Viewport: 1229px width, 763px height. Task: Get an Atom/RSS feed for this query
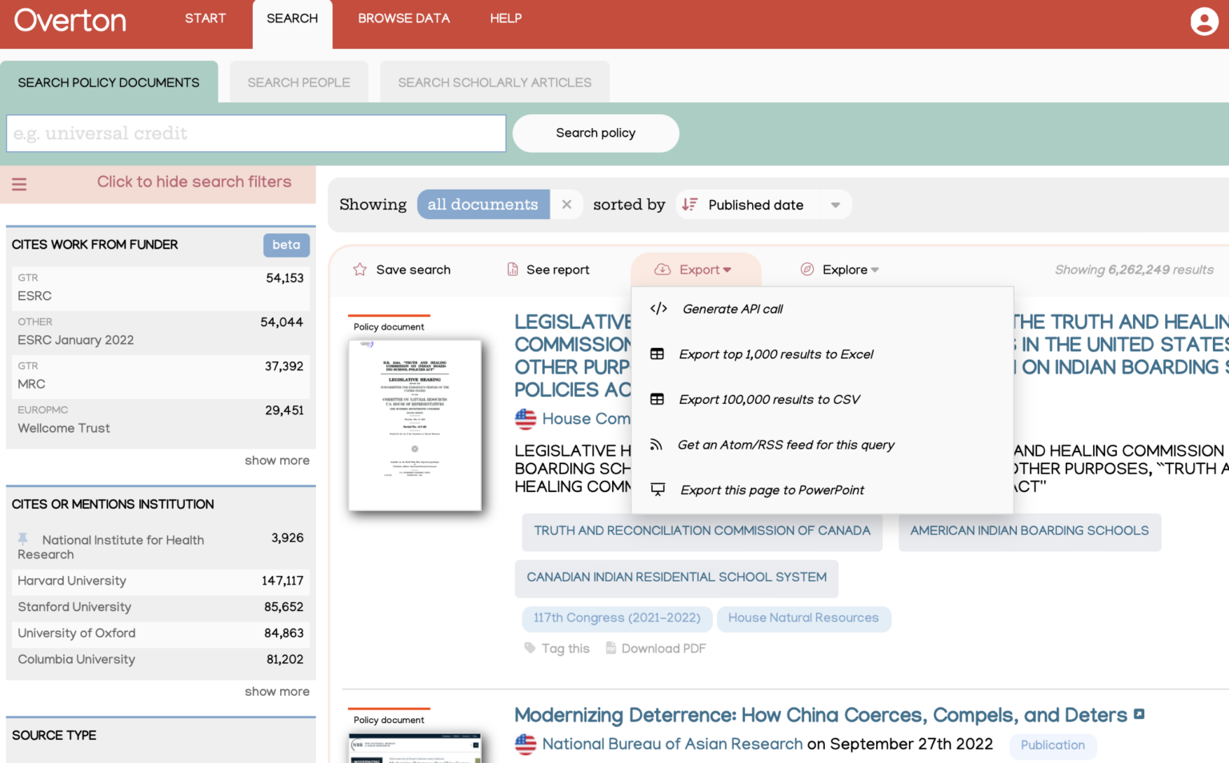(x=786, y=445)
